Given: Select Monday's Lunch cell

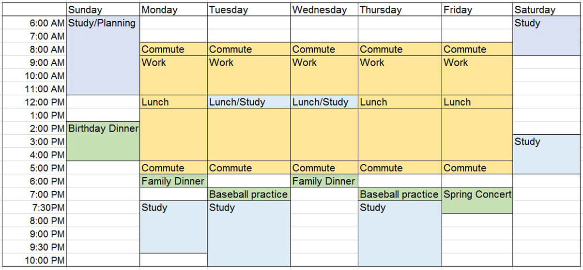Looking at the screenshot, I should (173, 102).
